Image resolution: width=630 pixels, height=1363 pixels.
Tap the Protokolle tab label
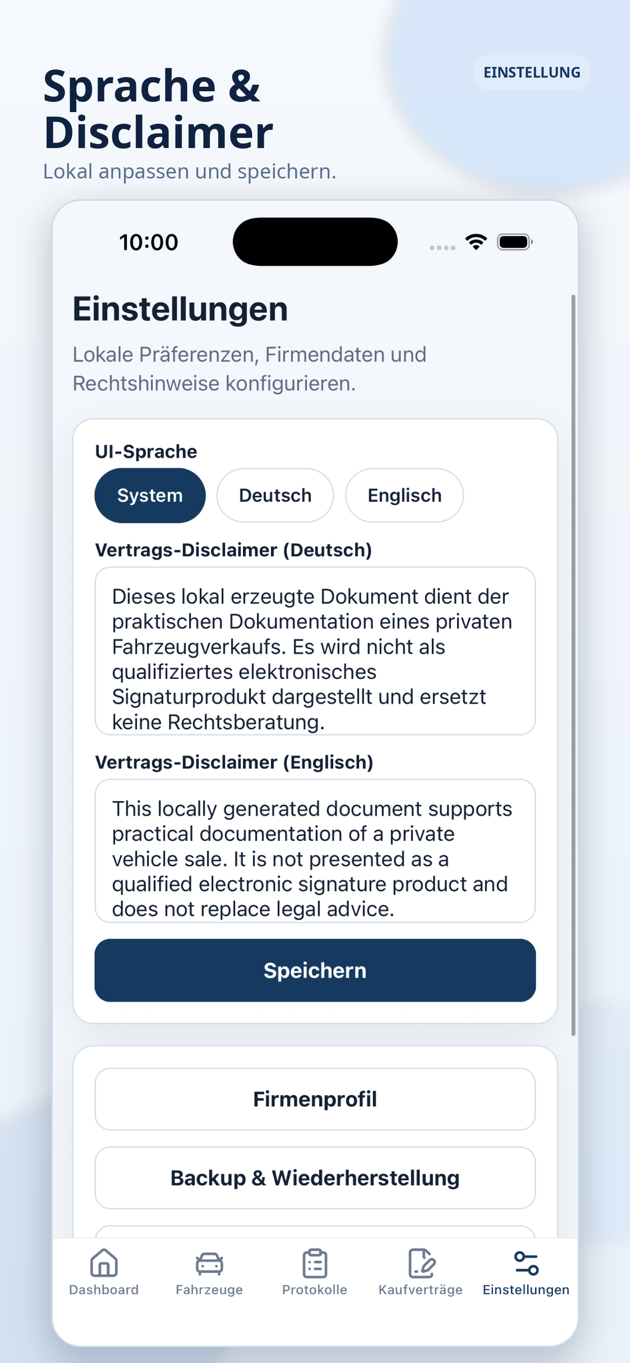[x=314, y=1289]
